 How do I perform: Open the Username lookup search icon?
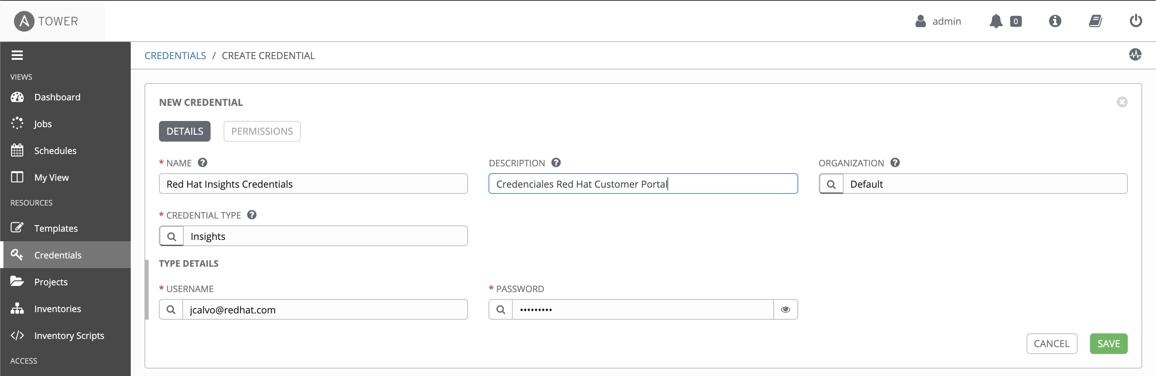coord(171,310)
